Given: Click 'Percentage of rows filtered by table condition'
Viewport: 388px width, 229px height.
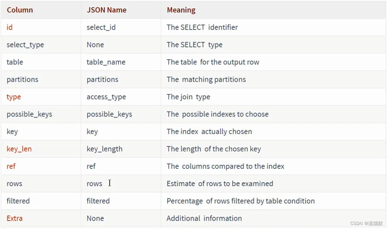Looking at the screenshot, I should pyautogui.click(x=240, y=201).
